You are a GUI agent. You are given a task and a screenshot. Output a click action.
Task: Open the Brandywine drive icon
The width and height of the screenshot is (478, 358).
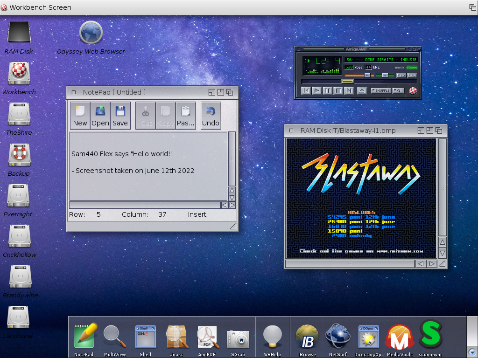pyautogui.click(x=20, y=276)
